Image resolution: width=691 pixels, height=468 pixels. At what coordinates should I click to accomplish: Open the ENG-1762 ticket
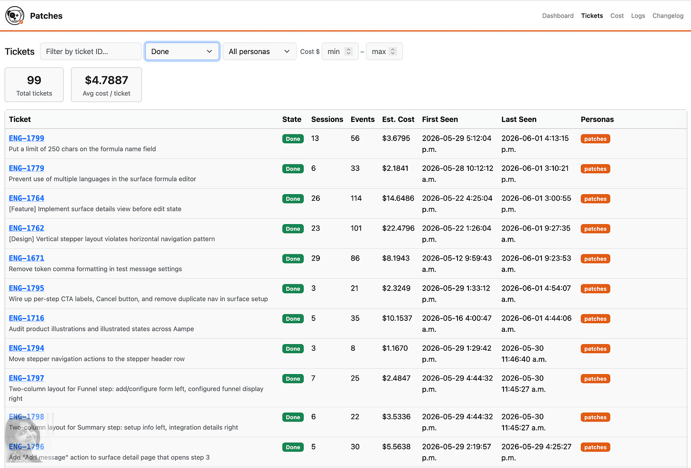click(x=27, y=228)
